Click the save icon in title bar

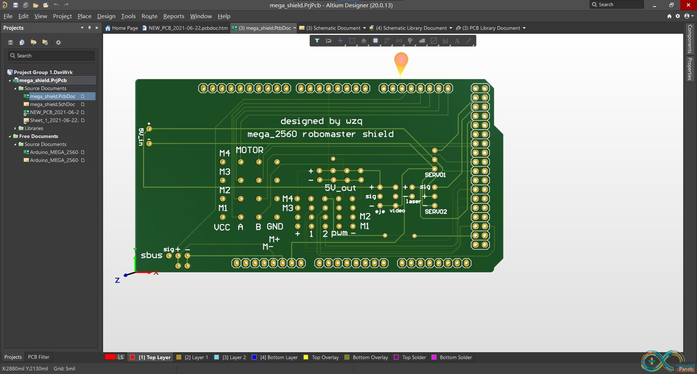point(15,5)
